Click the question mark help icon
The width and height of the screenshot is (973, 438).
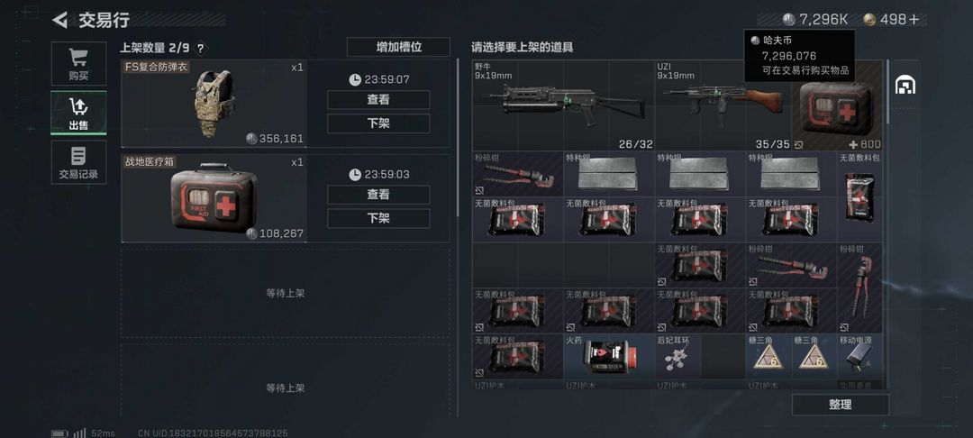pyautogui.click(x=200, y=48)
